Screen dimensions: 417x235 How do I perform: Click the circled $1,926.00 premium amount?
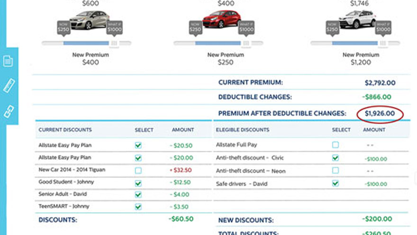(380, 114)
